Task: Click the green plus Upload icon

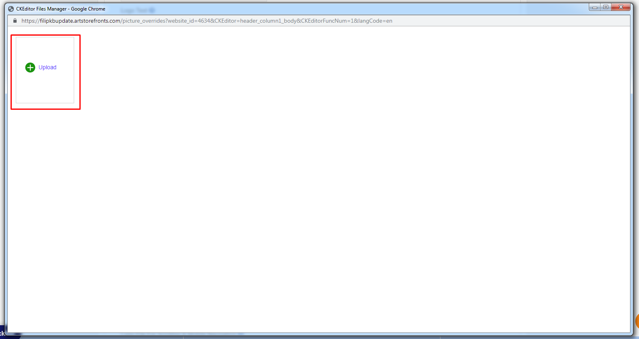Action: [x=30, y=68]
